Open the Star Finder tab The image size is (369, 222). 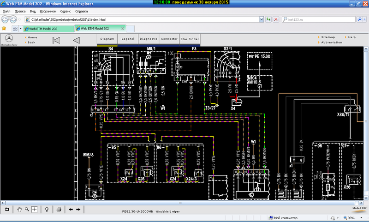point(190,39)
